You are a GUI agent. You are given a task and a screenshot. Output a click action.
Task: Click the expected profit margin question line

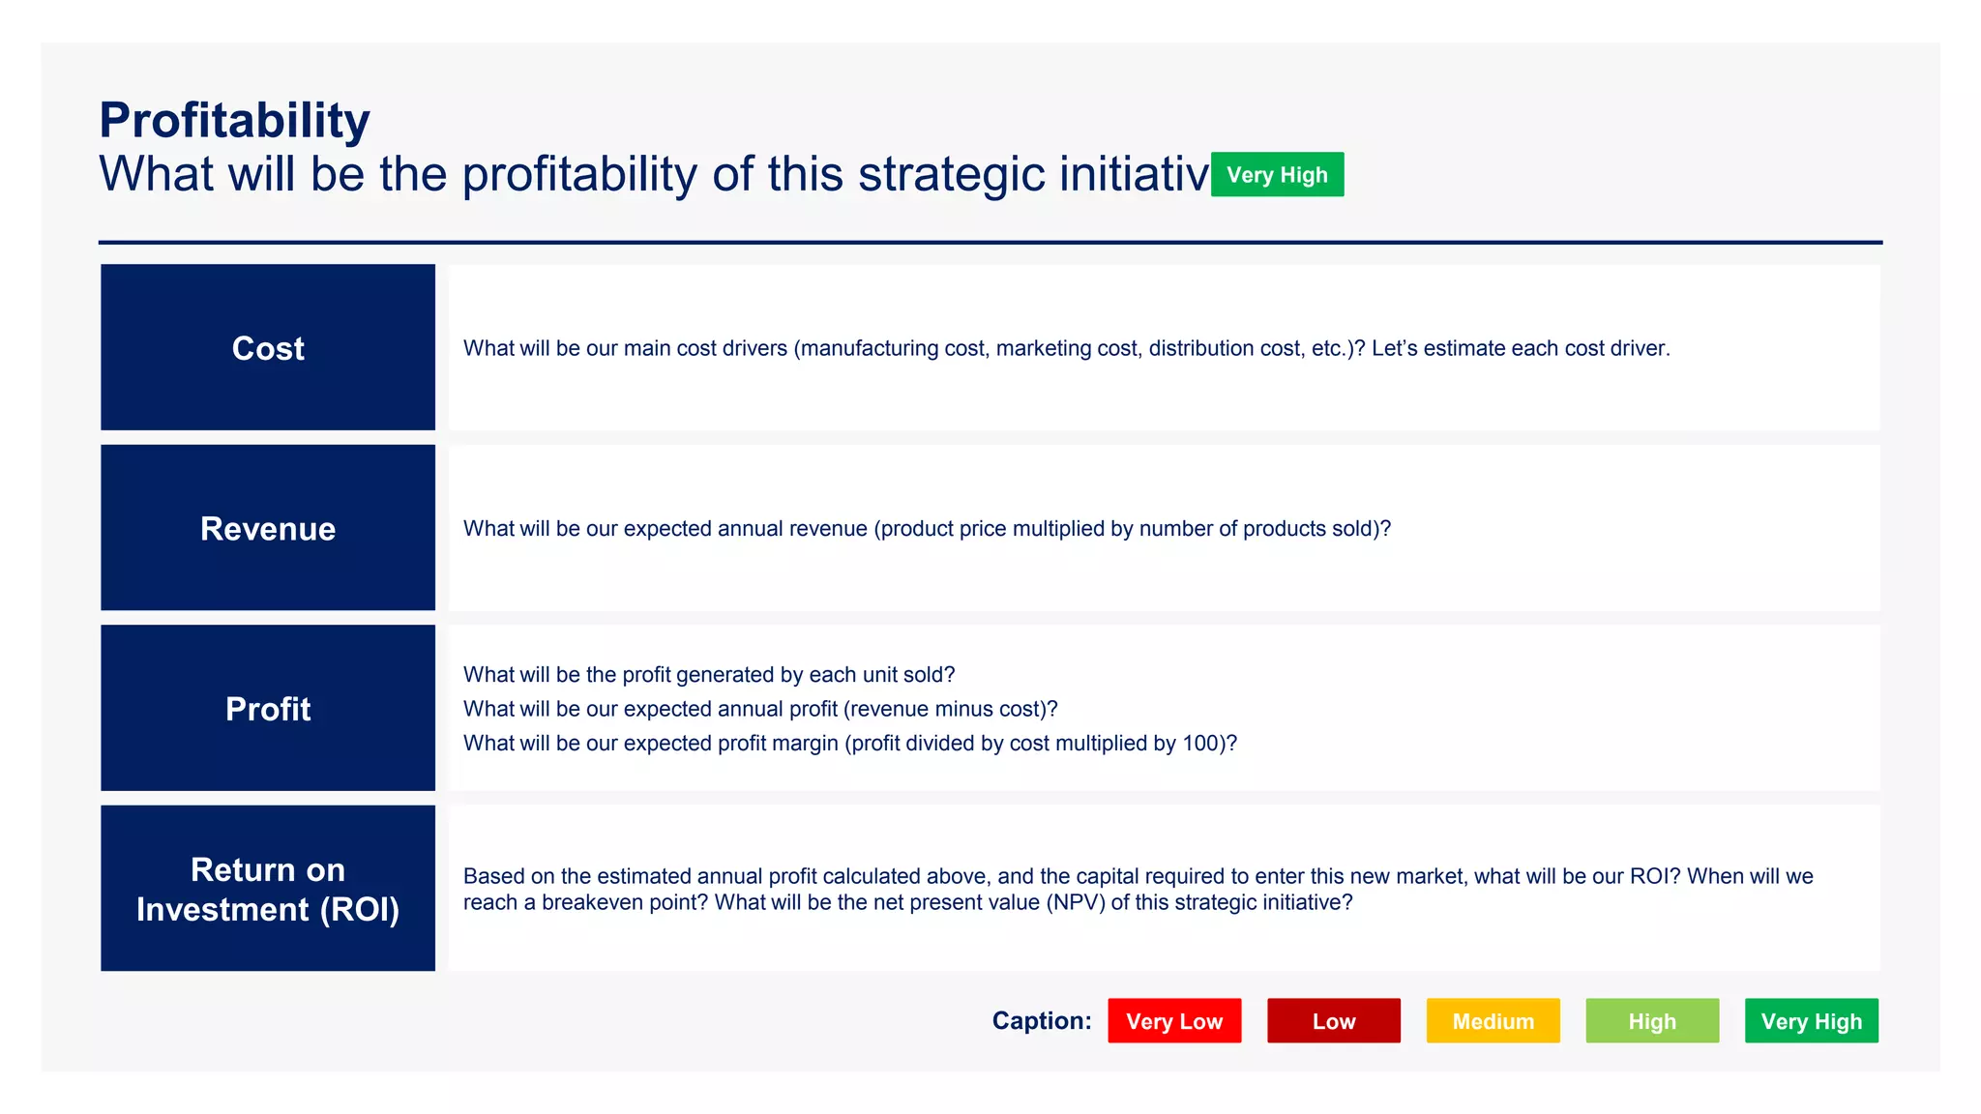pyautogui.click(x=849, y=744)
